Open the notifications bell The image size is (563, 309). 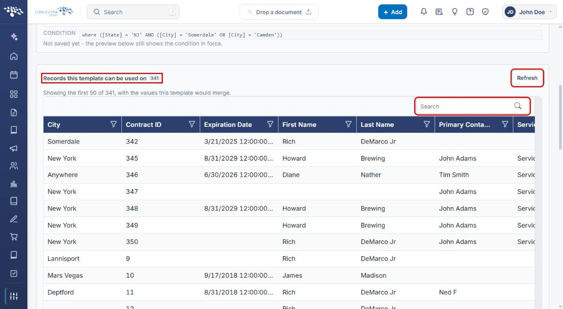coord(423,12)
